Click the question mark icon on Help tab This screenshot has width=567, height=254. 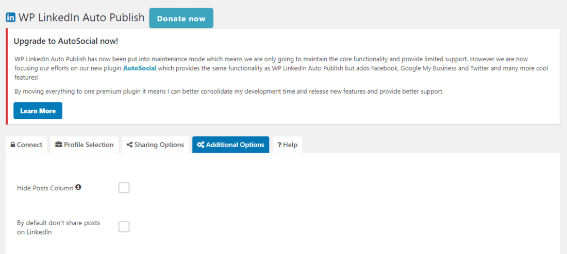[279, 145]
